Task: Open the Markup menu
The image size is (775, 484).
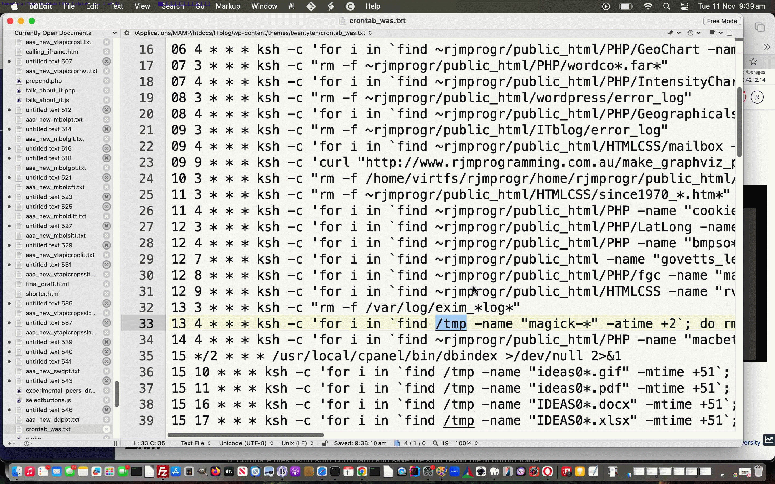Action: [x=228, y=6]
